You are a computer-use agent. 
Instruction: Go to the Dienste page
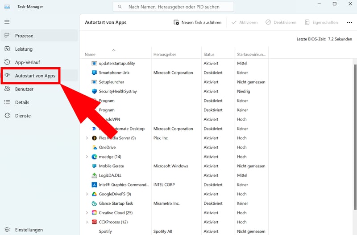coord(23,116)
